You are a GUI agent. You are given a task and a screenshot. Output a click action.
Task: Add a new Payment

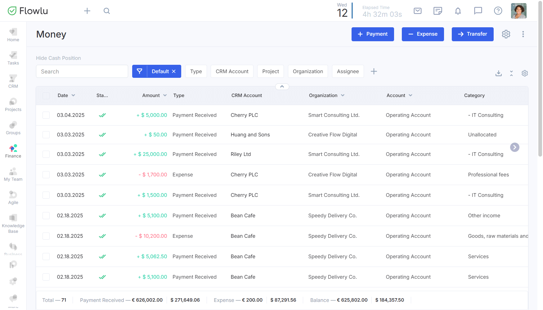tap(373, 34)
